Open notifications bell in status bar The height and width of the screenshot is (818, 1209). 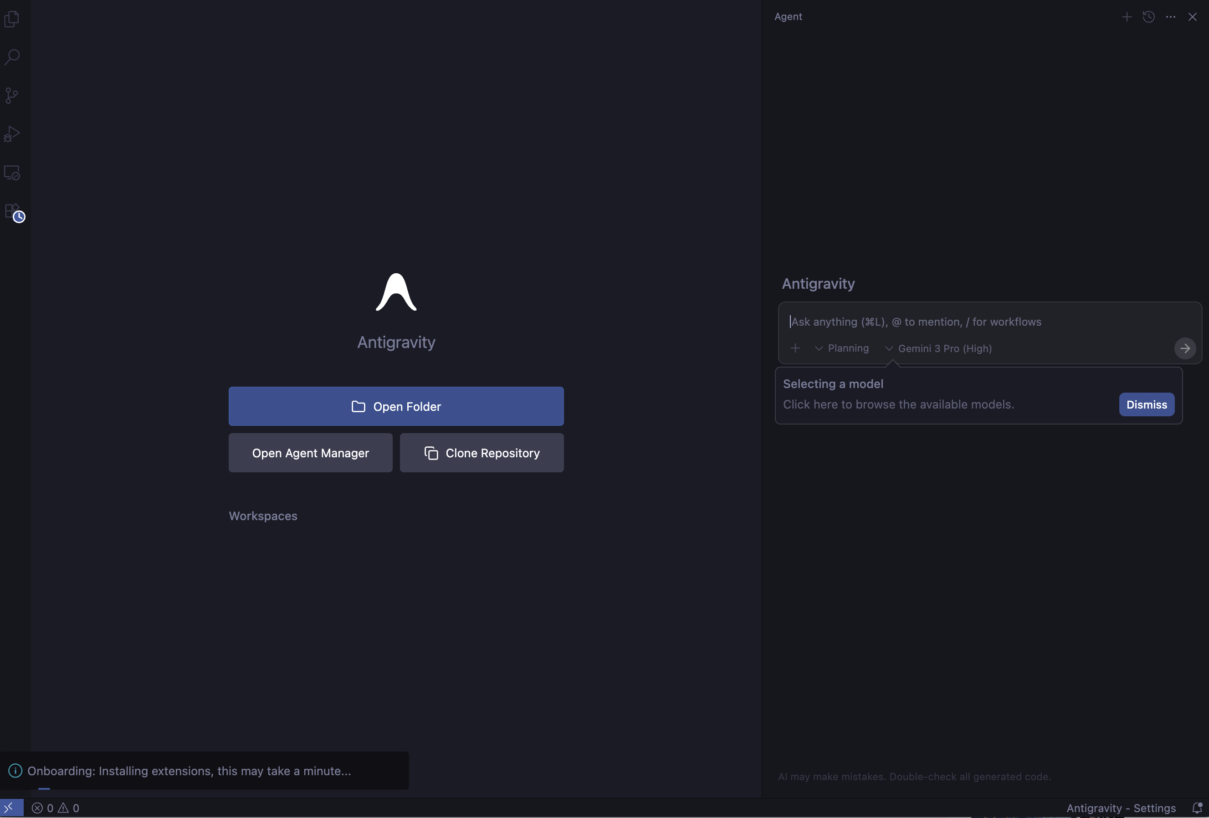click(1197, 808)
